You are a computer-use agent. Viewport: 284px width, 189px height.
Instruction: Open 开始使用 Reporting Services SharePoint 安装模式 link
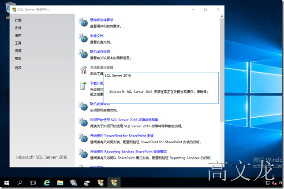click(x=128, y=152)
